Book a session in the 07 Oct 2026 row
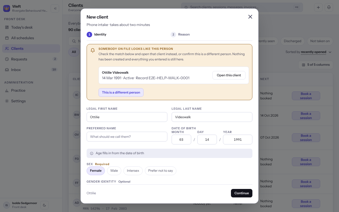The width and height of the screenshot is (339, 212). tap(306, 138)
